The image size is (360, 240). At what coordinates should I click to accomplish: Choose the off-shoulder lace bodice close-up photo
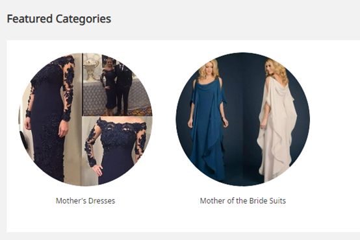116,150
